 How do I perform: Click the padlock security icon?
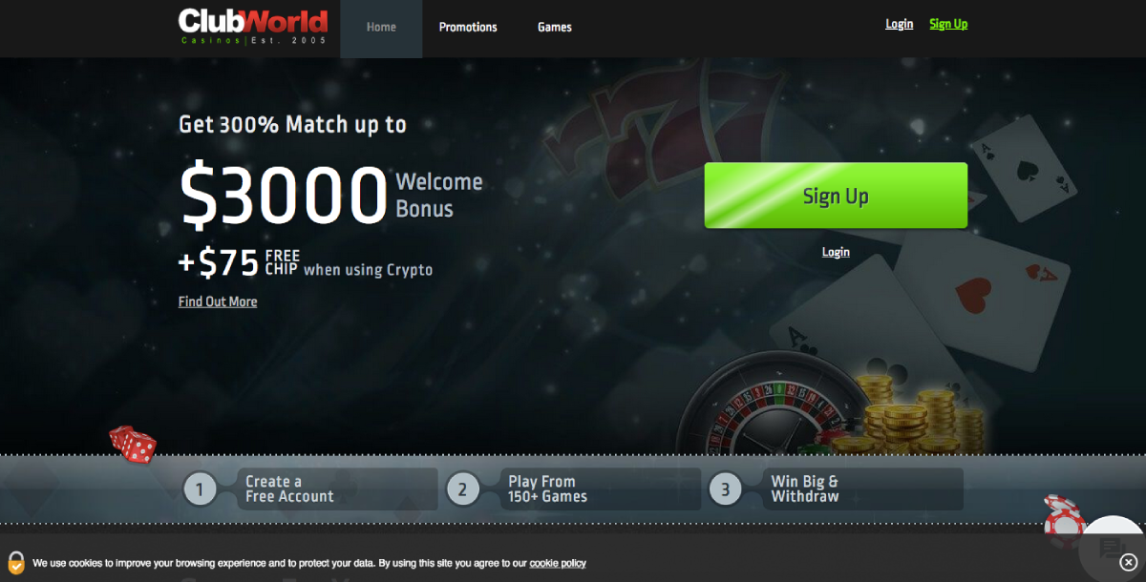pyautogui.click(x=16, y=562)
